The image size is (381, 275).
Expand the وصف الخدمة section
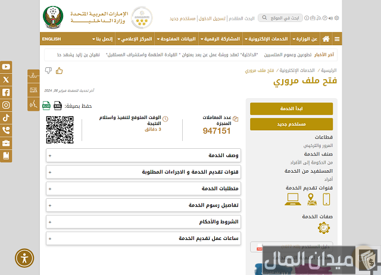pos(143,155)
